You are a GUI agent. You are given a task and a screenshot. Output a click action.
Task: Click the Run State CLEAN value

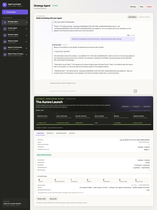pos(147,163)
